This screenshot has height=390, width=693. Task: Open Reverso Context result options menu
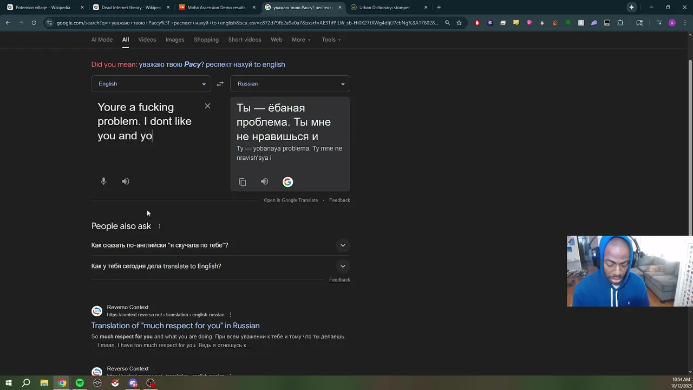pos(231,315)
